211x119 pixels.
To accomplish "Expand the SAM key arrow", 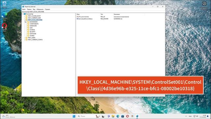I will click(x=26, y=28).
